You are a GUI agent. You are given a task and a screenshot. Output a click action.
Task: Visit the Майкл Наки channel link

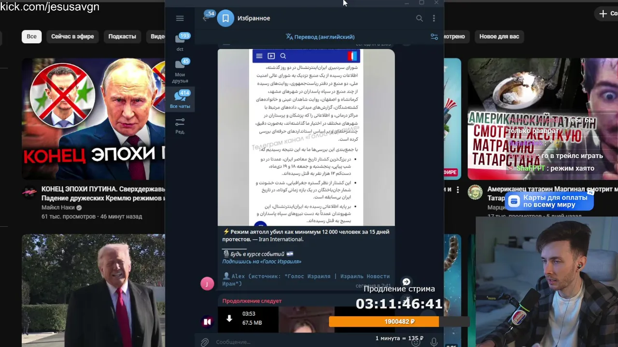click(58, 208)
